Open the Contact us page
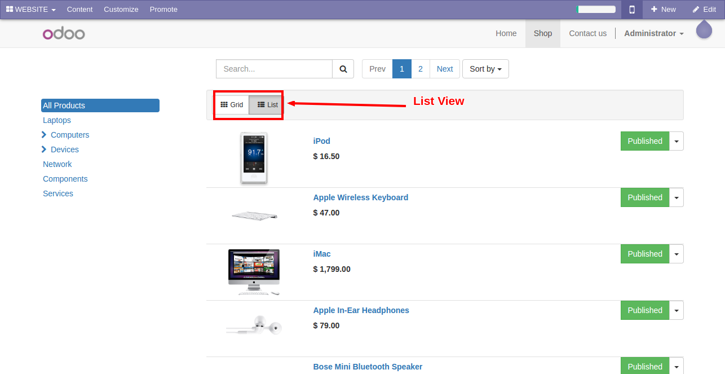The width and height of the screenshot is (725, 374). (x=588, y=33)
